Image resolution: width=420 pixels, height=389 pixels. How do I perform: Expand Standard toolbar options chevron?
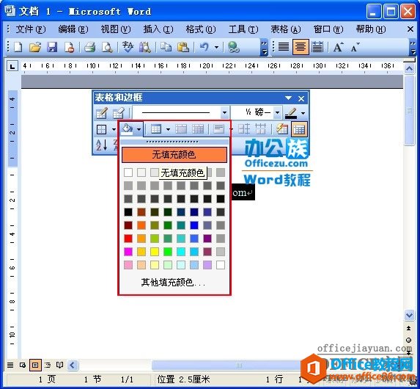(x=264, y=48)
